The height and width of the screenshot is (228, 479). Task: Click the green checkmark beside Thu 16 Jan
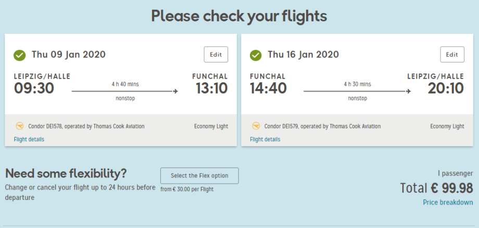click(x=256, y=55)
